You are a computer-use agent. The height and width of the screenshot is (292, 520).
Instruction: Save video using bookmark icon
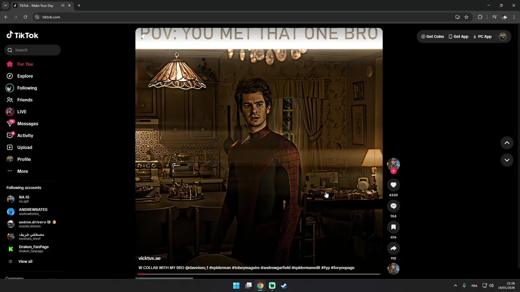[x=393, y=227]
